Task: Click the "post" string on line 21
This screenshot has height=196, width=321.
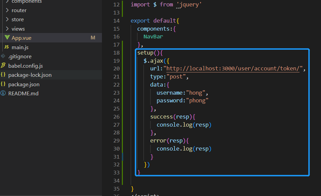Action: pos(176,77)
